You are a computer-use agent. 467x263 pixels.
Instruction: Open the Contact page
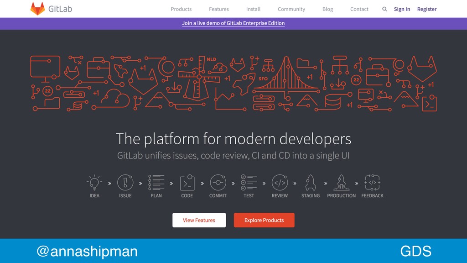point(359,9)
